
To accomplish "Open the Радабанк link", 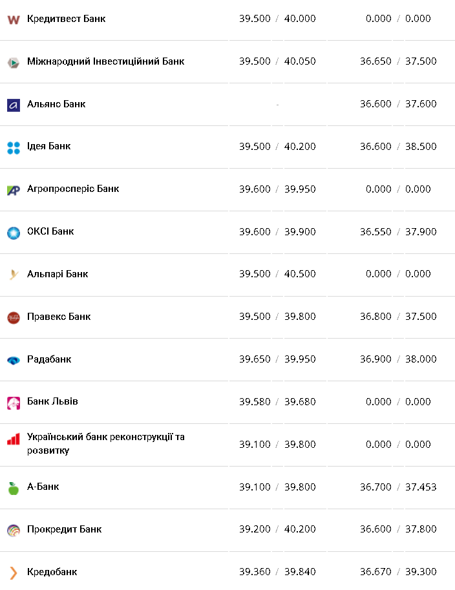I will (x=49, y=359).
